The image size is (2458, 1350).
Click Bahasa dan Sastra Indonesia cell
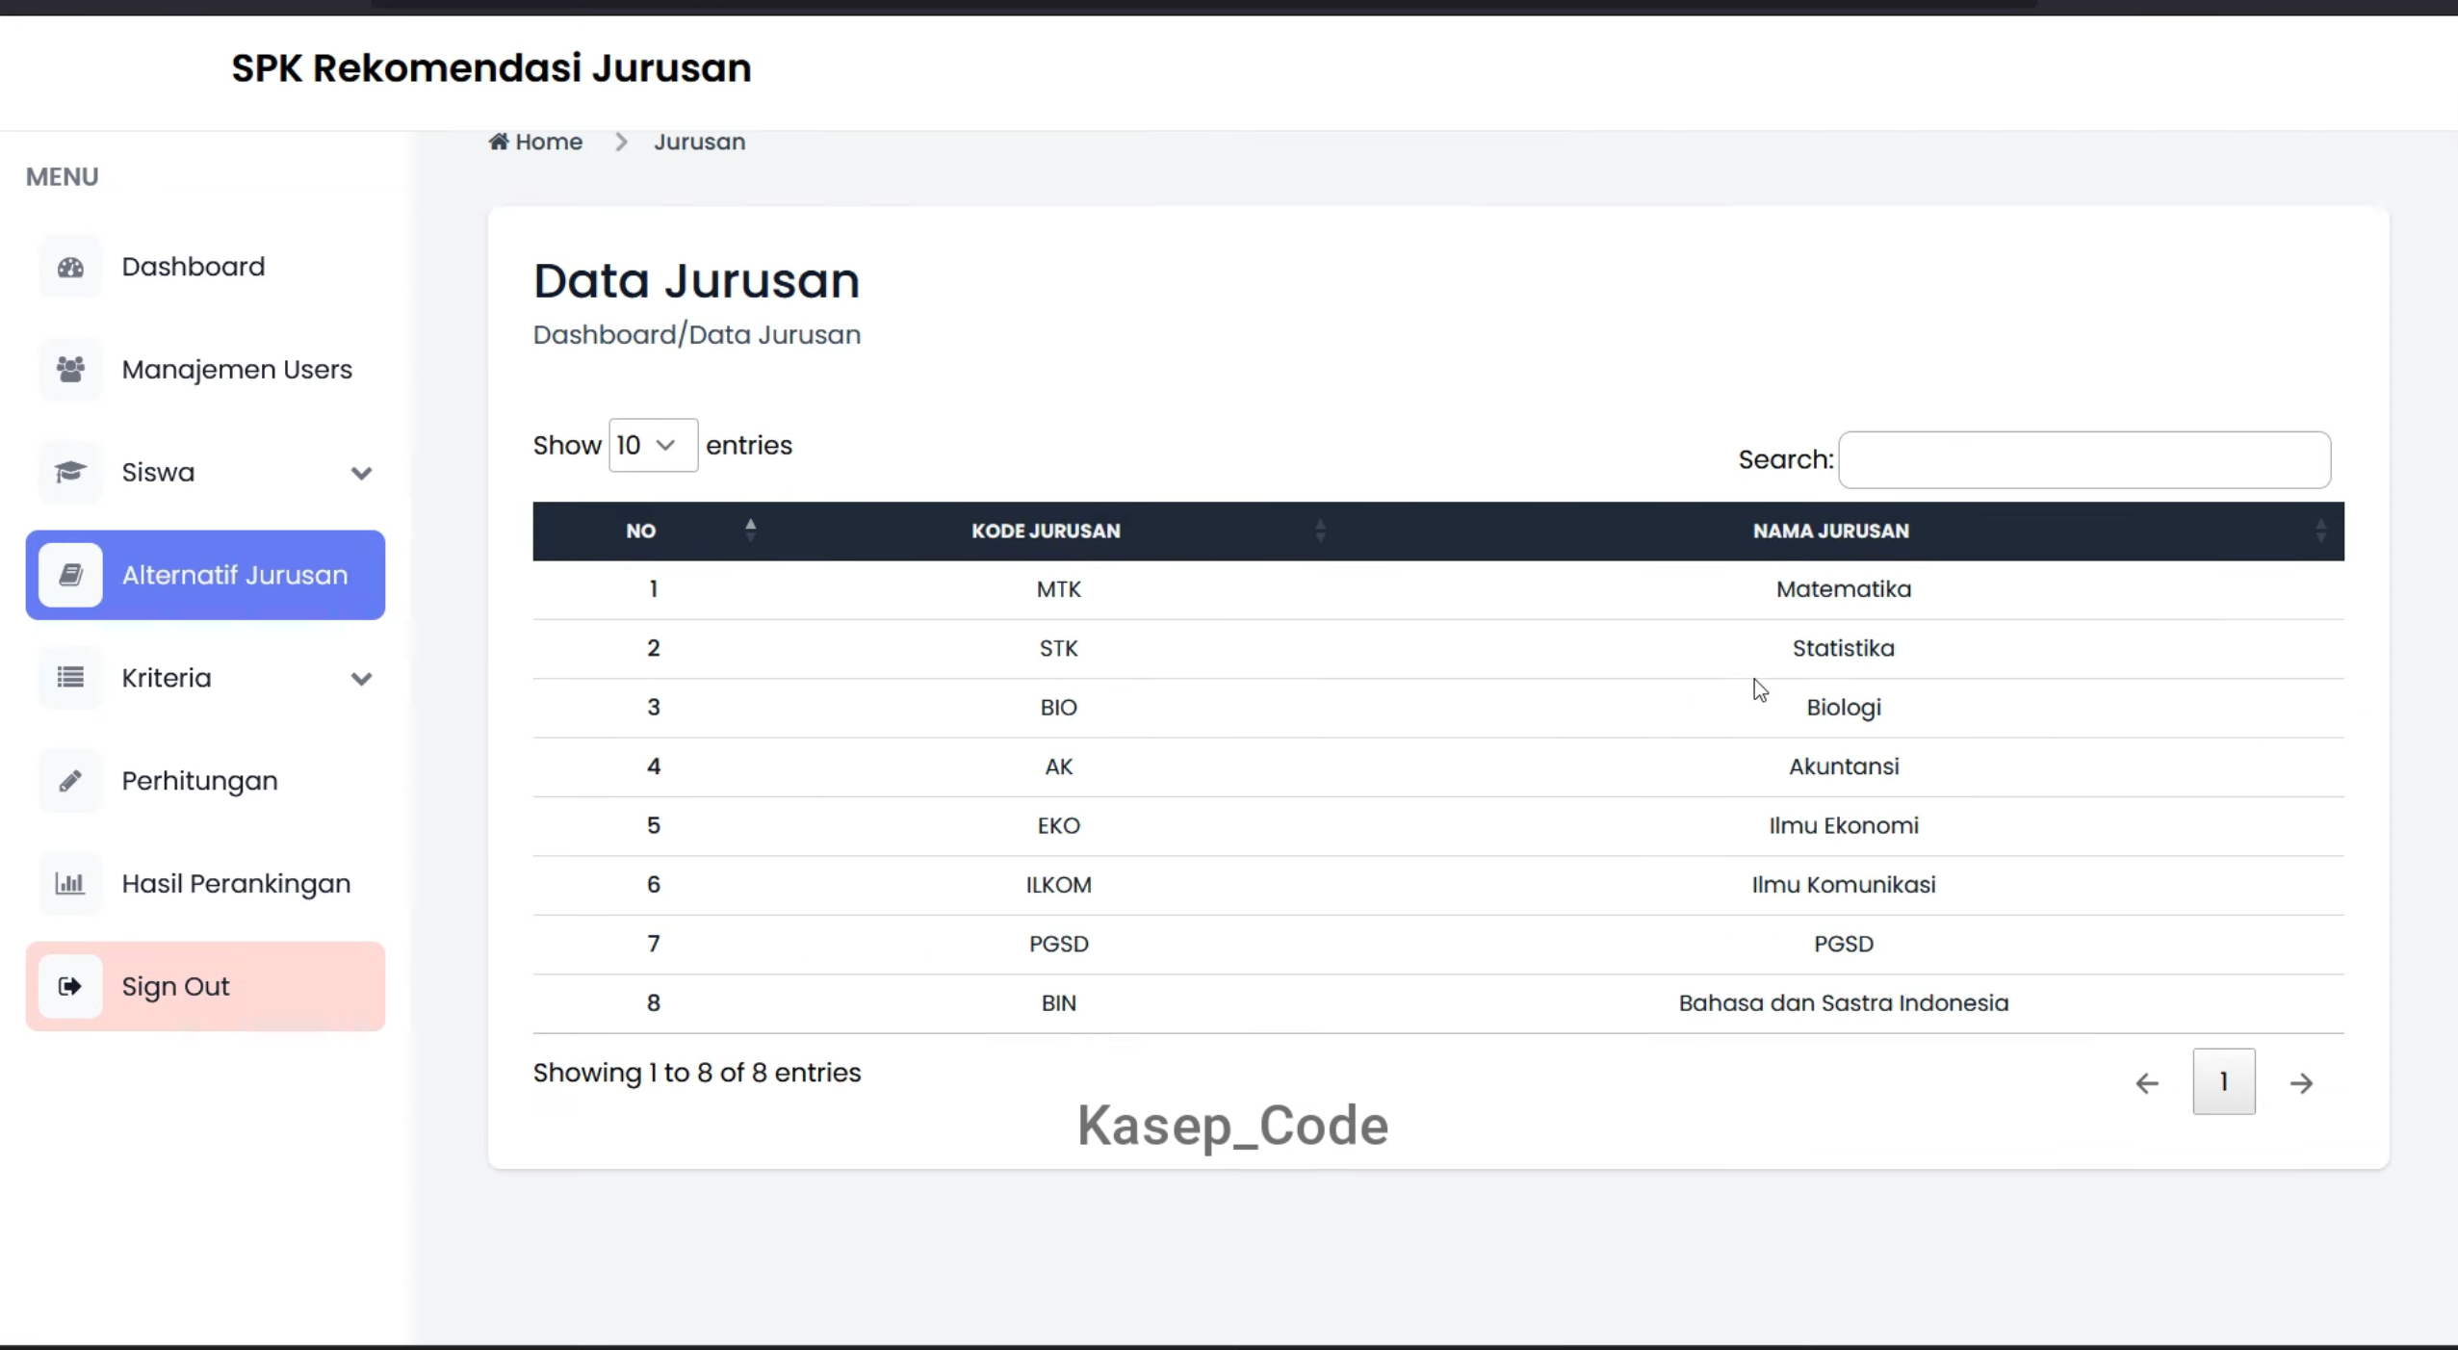click(1843, 1003)
